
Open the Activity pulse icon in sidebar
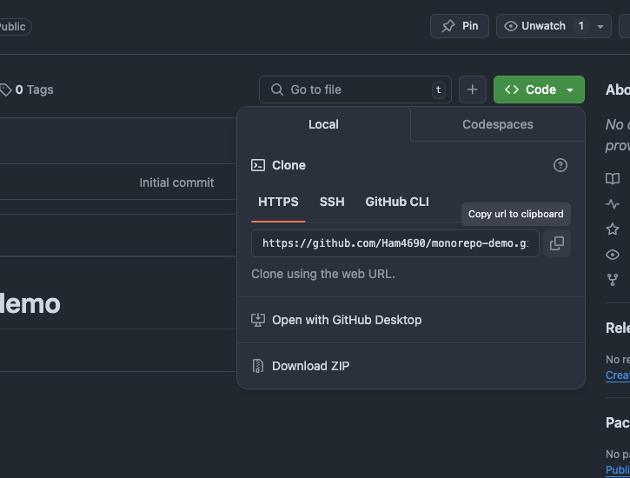point(613,204)
